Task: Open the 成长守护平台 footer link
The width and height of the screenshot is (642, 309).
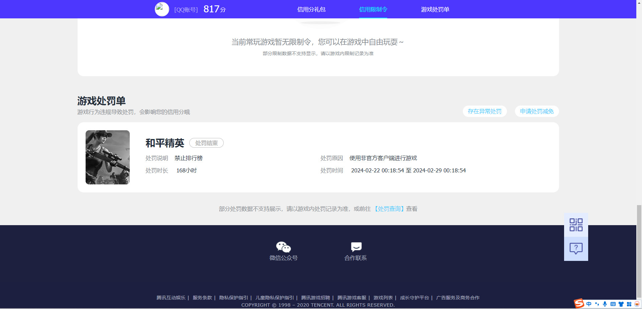Action: [415, 298]
